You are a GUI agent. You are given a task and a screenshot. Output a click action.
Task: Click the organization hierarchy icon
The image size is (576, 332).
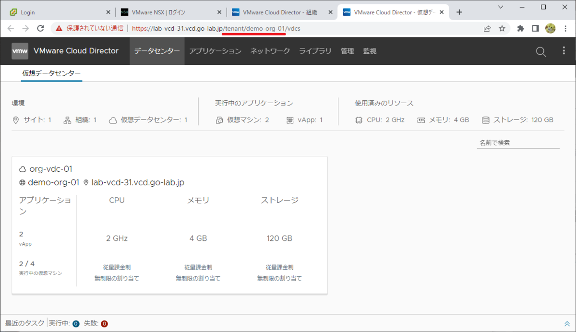(x=67, y=120)
